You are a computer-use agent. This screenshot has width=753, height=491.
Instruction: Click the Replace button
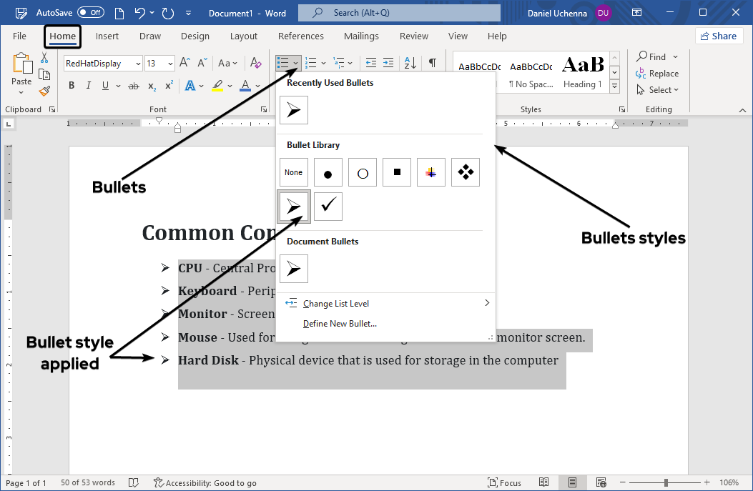[x=657, y=74]
